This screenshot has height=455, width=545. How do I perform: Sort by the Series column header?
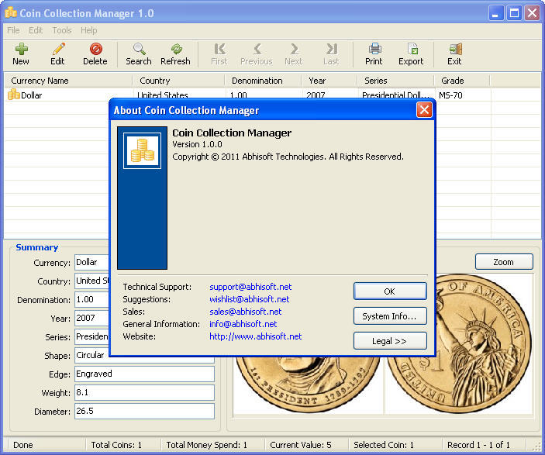[x=396, y=81]
